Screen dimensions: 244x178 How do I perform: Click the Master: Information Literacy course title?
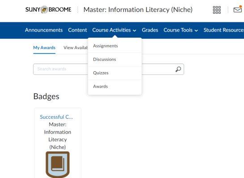138,10
